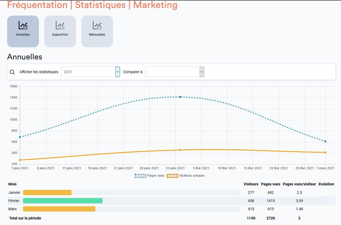Viewport: 341px width, 225px height.
Task: Toggle the Visiteurs uniques legend item
Action: coord(186,176)
